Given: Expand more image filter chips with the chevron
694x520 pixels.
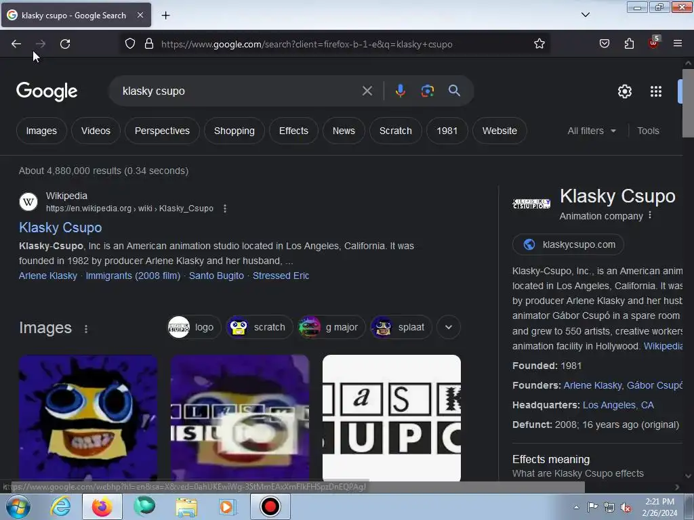Looking at the screenshot, I should tap(449, 327).
